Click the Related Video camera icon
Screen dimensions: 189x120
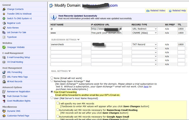click(x=148, y=11)
